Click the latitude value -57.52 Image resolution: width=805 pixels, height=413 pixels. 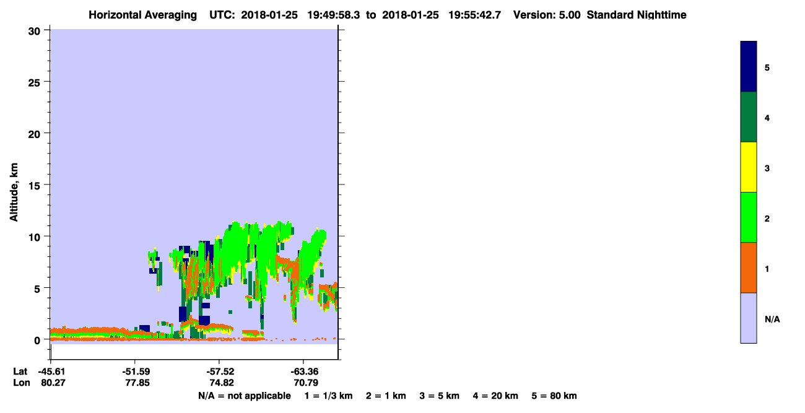pyautogui.click(x=219, y=372)
